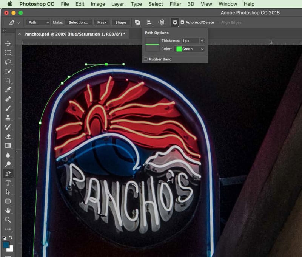Click the gear Path Options icon
The height and width of the screenshot is (257, 302).
pyautogui.click(x=175, y=22)
